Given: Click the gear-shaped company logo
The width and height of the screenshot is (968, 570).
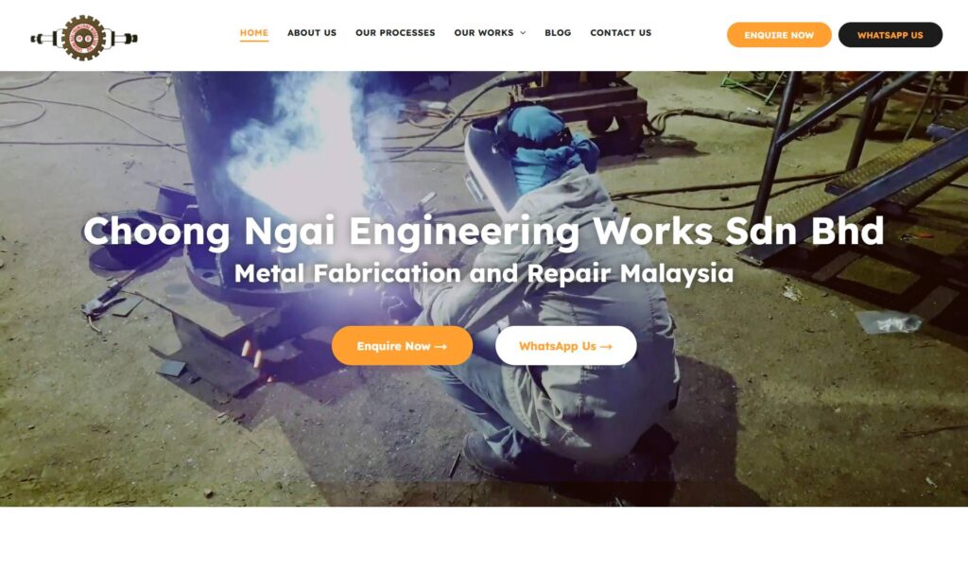Looking at the screenshot, I should 84,38.
